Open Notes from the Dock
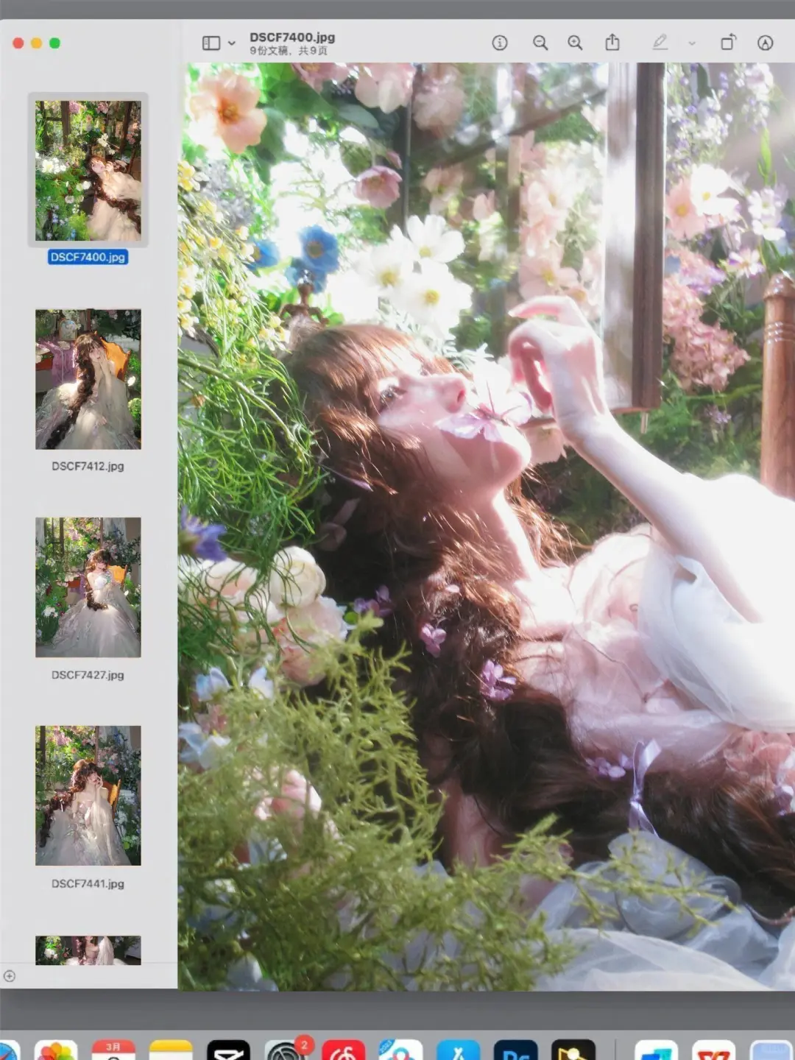The height and width of the screenshot is (1060, 795). click(171, 1050)
